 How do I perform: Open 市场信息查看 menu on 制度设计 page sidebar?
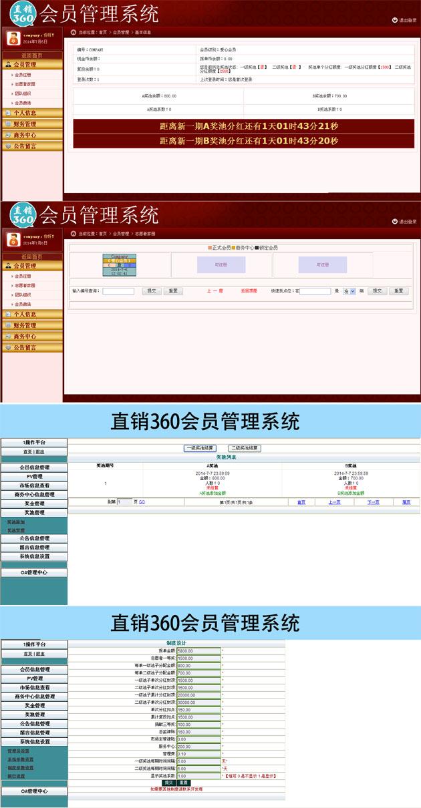click(x=34, y=687)
